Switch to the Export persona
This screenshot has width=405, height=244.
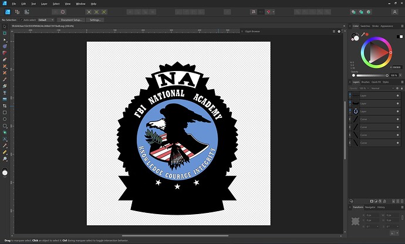tap(27, 12)
